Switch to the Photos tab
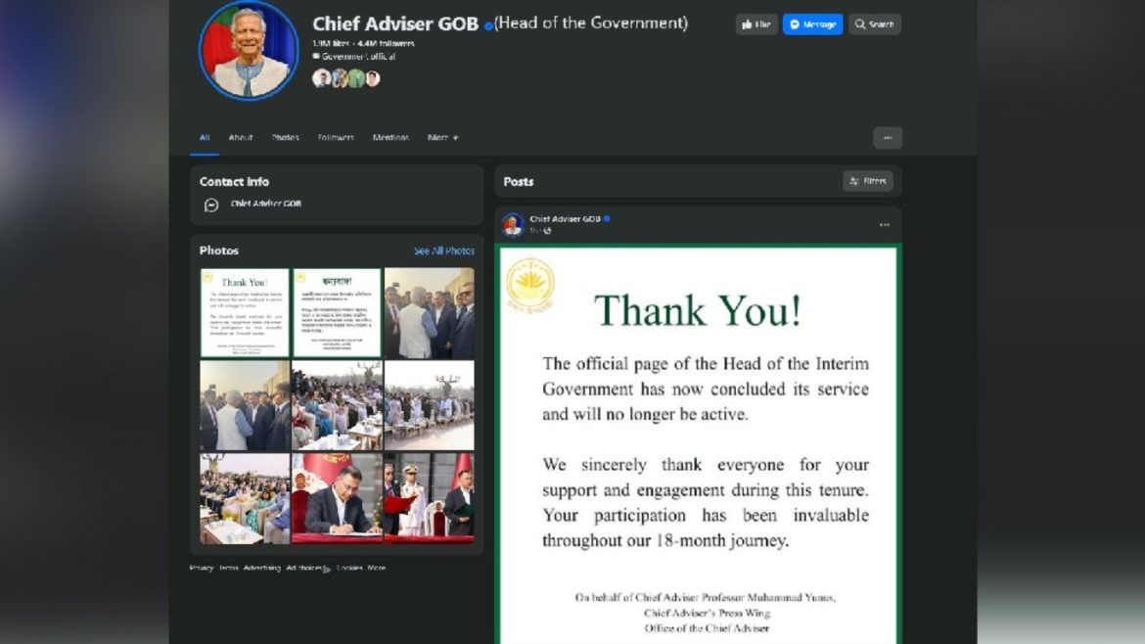Image resolution: width=1145 pixels, height=644 pixels. 286,138
